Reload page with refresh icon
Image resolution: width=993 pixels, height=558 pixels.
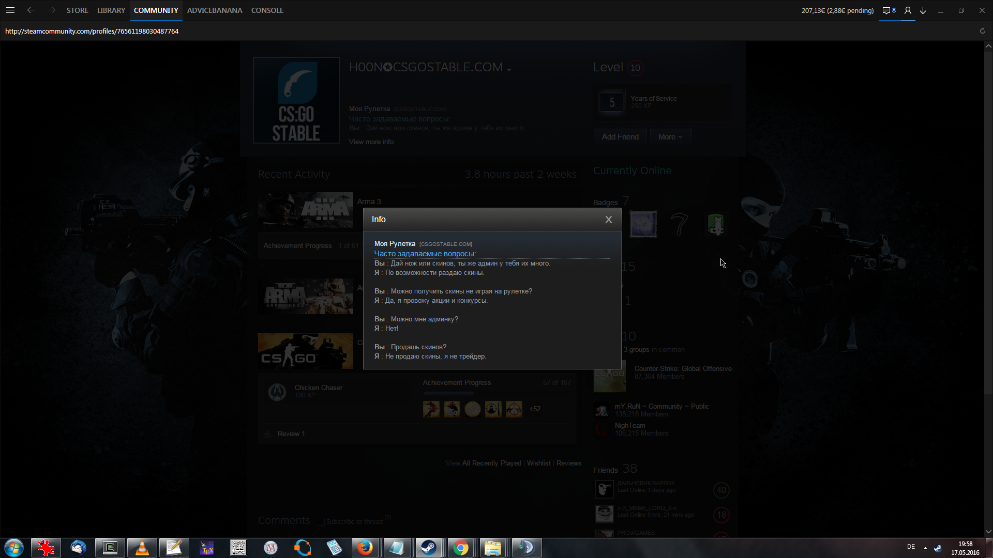tap(982, 31)
